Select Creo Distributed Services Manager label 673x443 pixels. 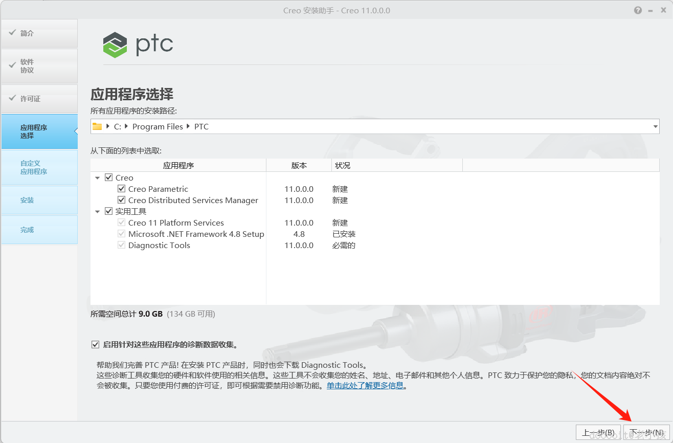point(193,200)
